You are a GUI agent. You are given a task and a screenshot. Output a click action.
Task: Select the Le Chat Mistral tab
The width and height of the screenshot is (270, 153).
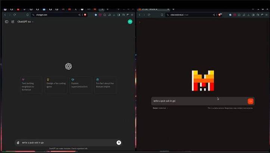(153, 9)
